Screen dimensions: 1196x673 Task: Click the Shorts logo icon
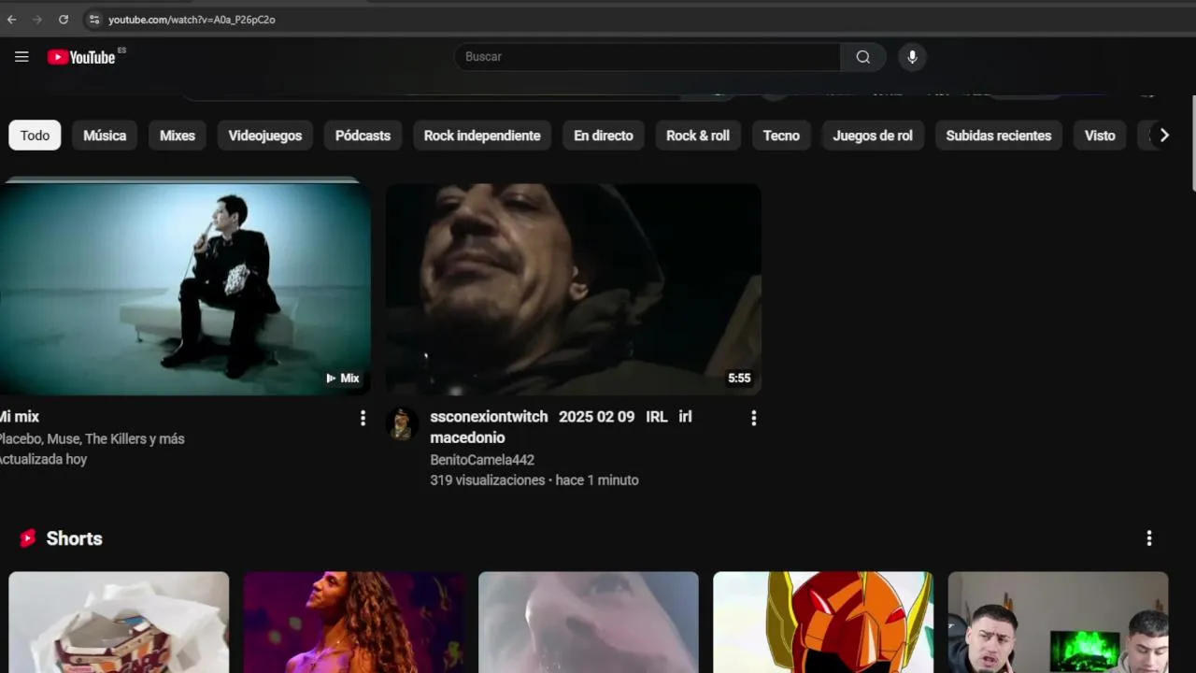[x=28, y=538]
